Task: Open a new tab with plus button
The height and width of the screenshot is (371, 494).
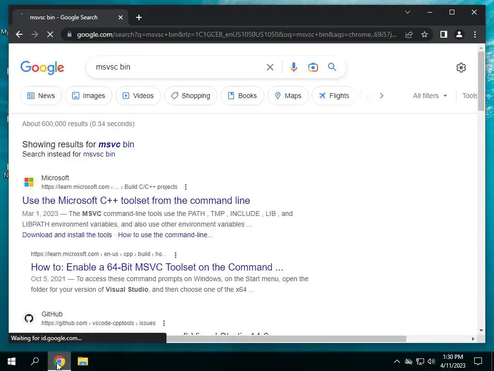Action: (x=139, y=17)
